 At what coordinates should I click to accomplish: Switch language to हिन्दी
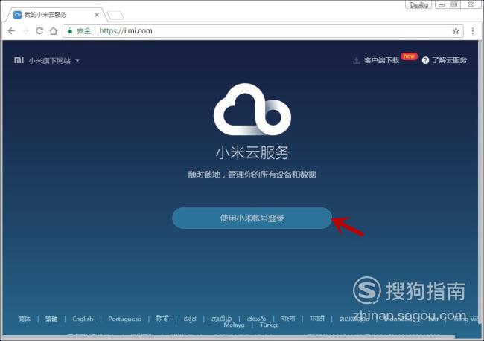(162, 319)
